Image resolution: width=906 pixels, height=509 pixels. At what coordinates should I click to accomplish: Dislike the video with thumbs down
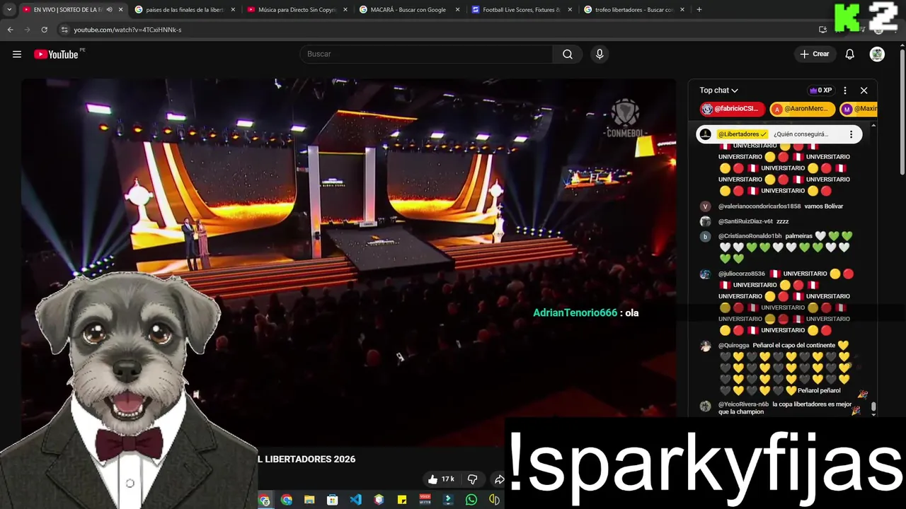coord(472,479)
